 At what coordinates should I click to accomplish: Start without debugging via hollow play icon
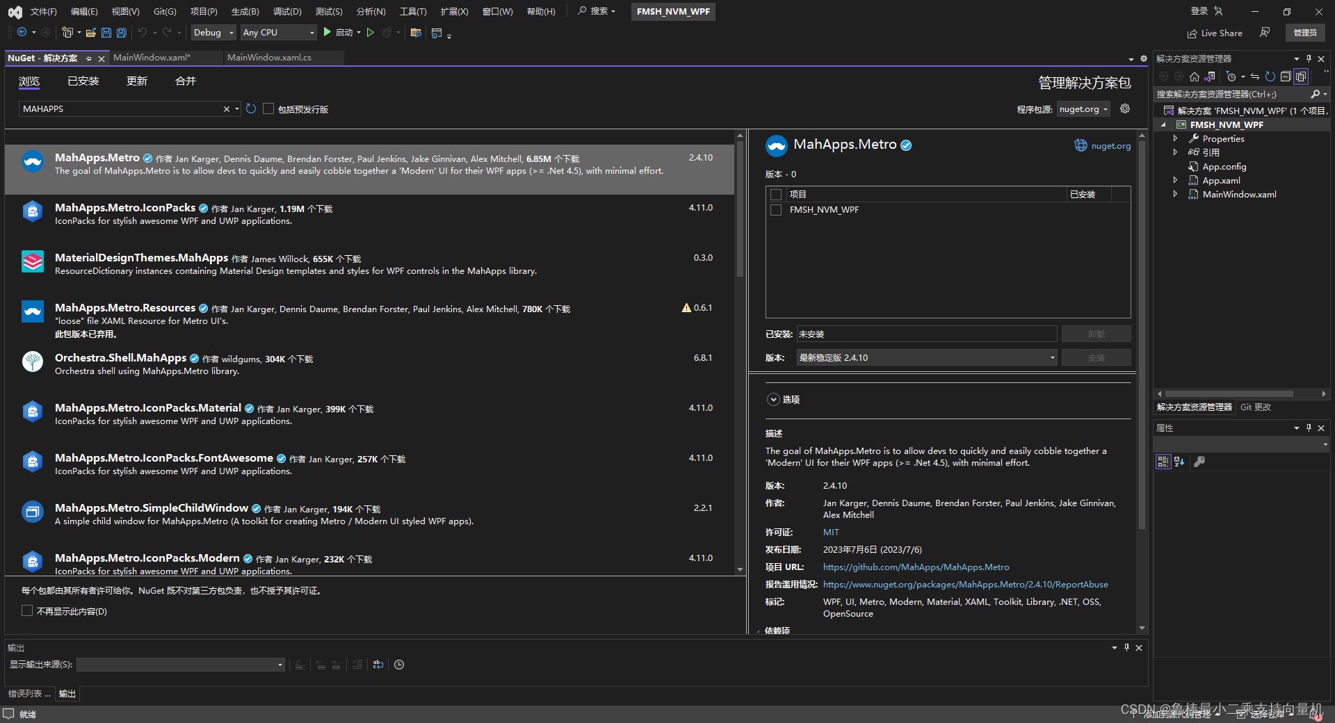(371, 32)
